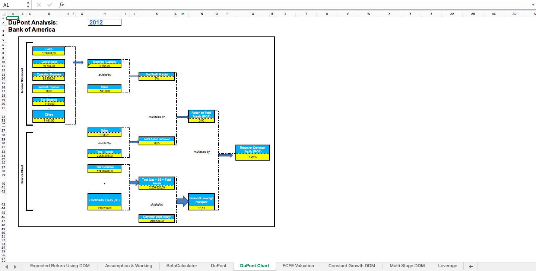Switch to Assumption & Working sheet tab
Image resolution: width=536 pixels, height=271 pixels.
(129, 266)
